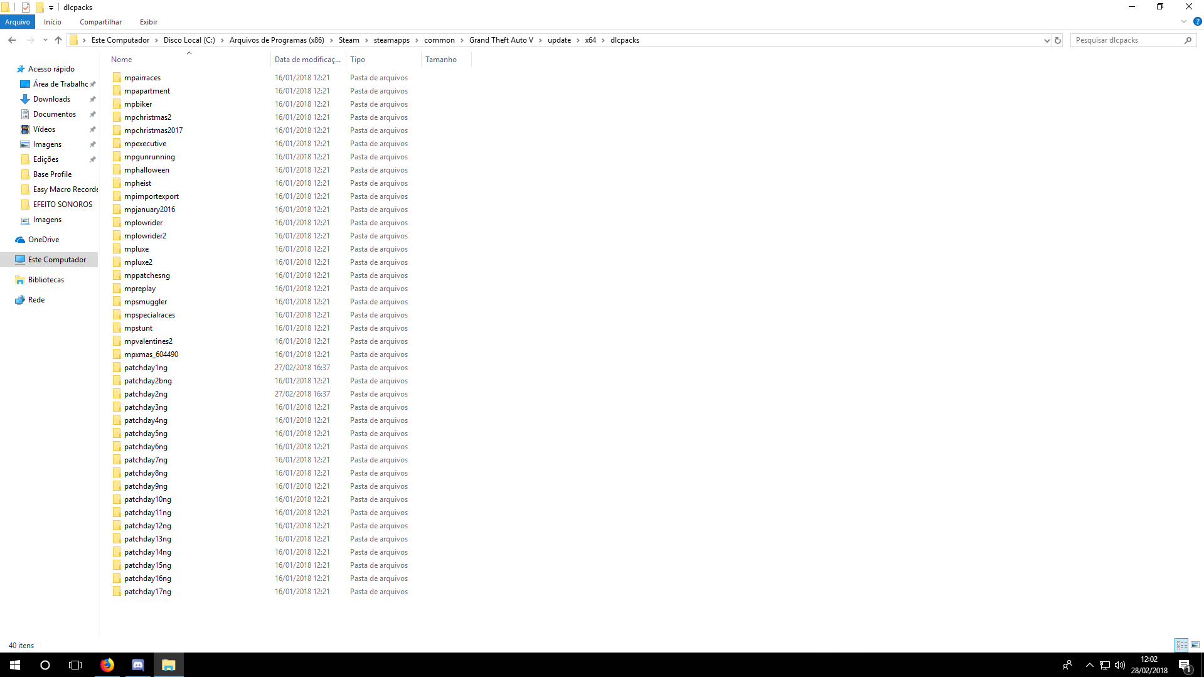Select the mpimportexport folder name
This screenshot has height=677, width=1204.
pyautogui.click(x=151, y=196)
